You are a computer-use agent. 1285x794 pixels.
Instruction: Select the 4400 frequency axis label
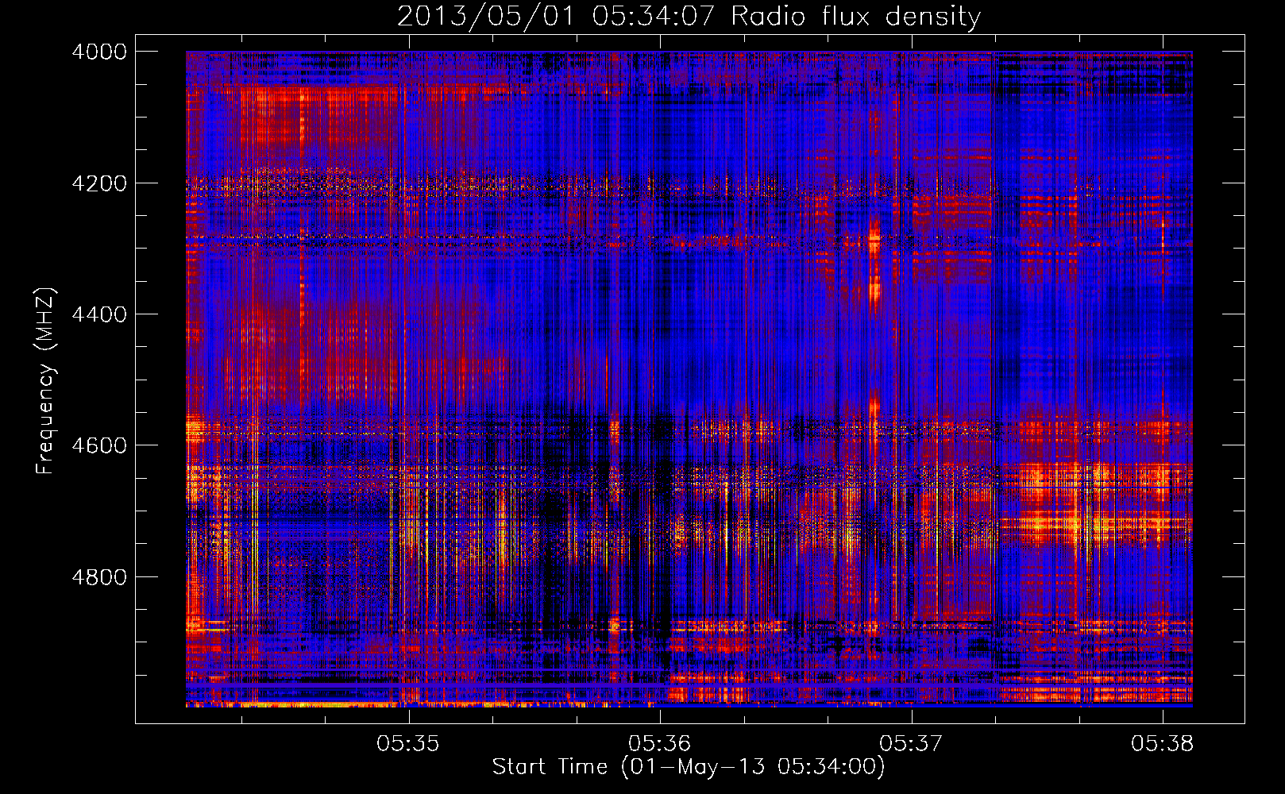[99, 314]
